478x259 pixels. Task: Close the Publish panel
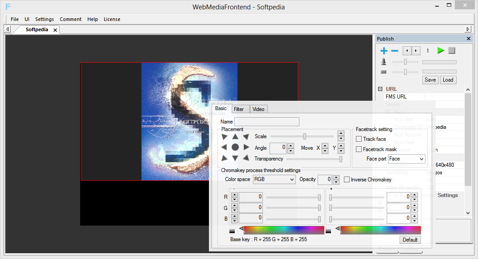(469, 38)
